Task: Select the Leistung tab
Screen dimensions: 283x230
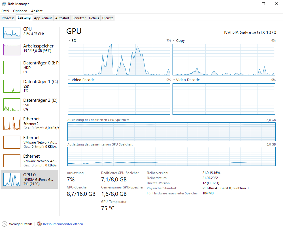Action: (24, 18)
